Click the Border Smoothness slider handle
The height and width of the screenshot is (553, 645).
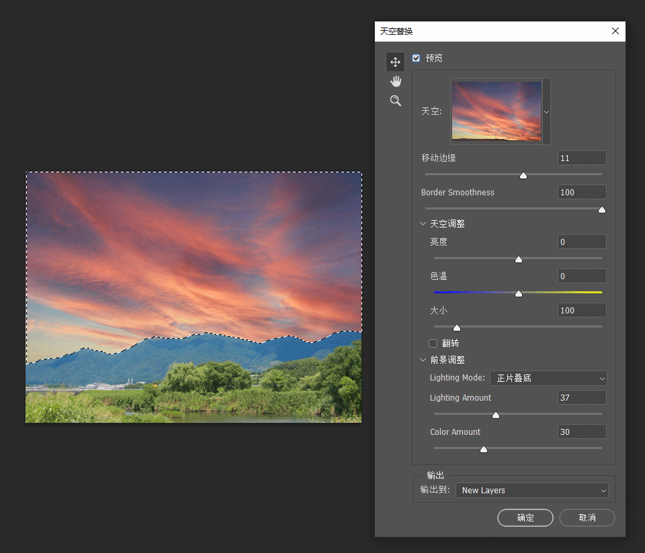point(601,209)
